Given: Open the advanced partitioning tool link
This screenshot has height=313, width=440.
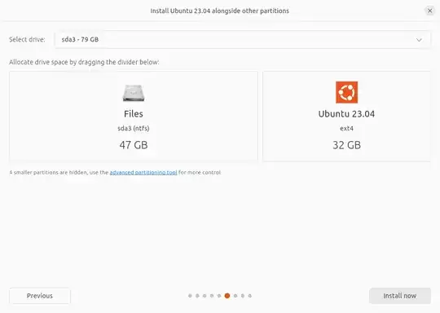Looking at the screenshot, I should pos(143,172).
